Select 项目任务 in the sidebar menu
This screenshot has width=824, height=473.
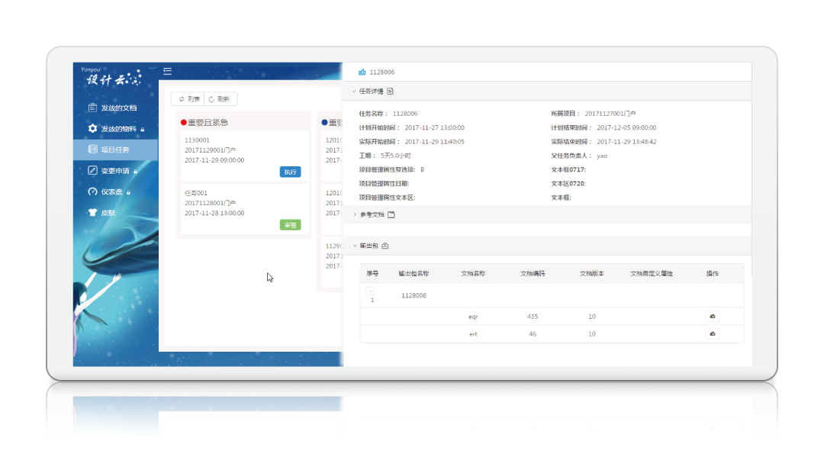[x=115, y=150]
